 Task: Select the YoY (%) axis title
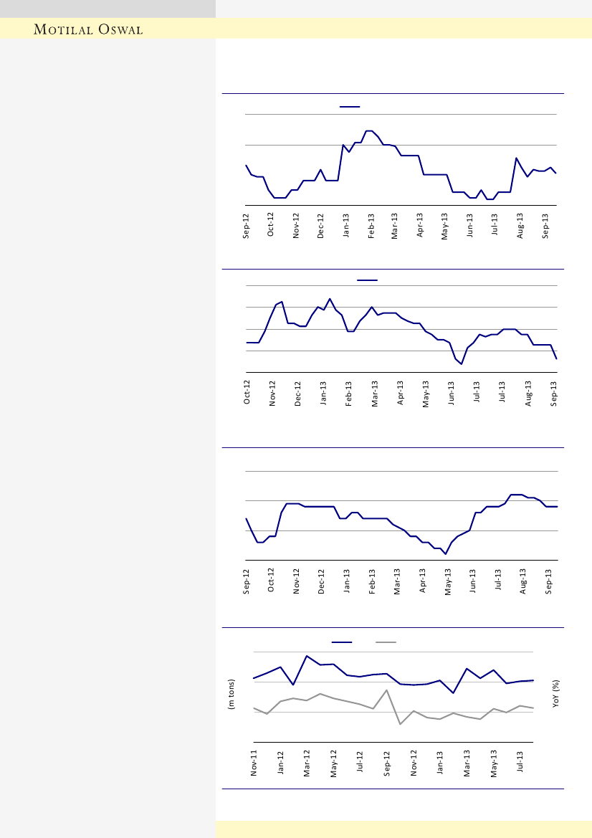pos(556,694)
